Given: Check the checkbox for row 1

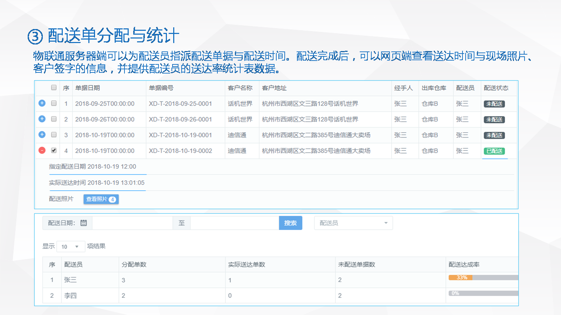Looking at the screenshot, I should (54, 103).
